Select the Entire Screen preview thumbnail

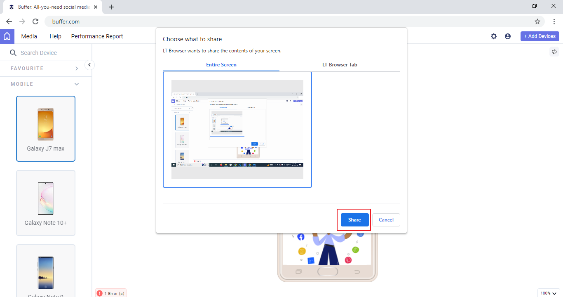click(237, 130)
